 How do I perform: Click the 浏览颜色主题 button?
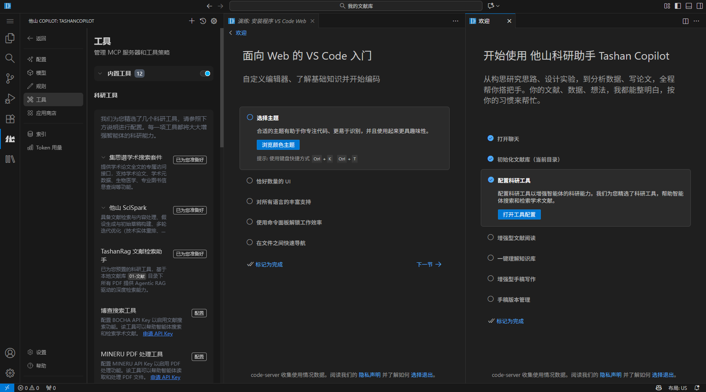[x=278, y=145]
